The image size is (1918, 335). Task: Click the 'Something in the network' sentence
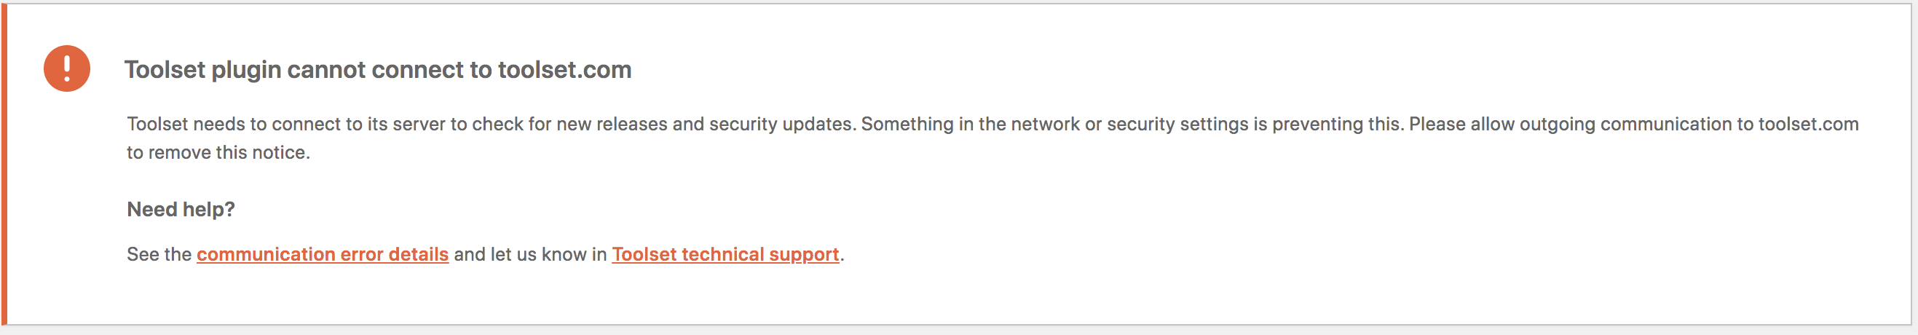[969, 125]
